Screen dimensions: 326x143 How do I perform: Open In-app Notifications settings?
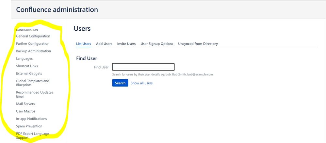31,119
